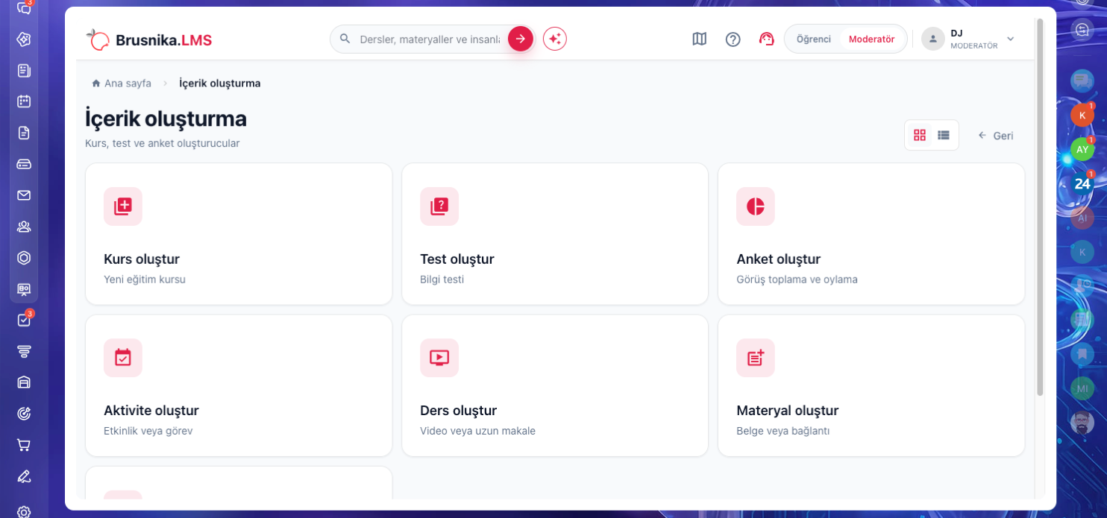
Task: Switch to Moderatör role
Action: [872, 39]
